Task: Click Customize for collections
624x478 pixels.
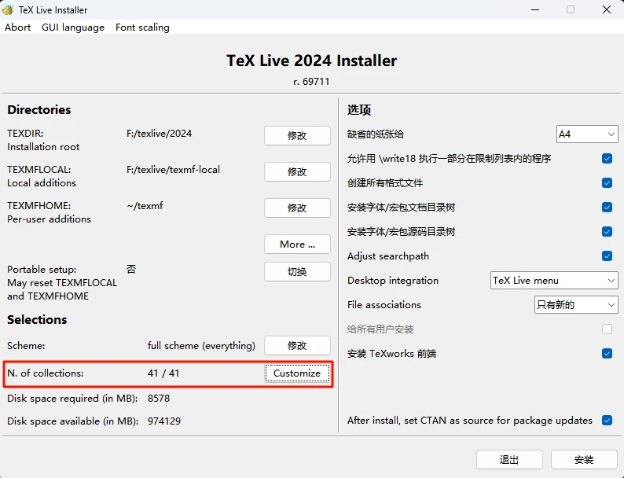Action: (297, 373)
